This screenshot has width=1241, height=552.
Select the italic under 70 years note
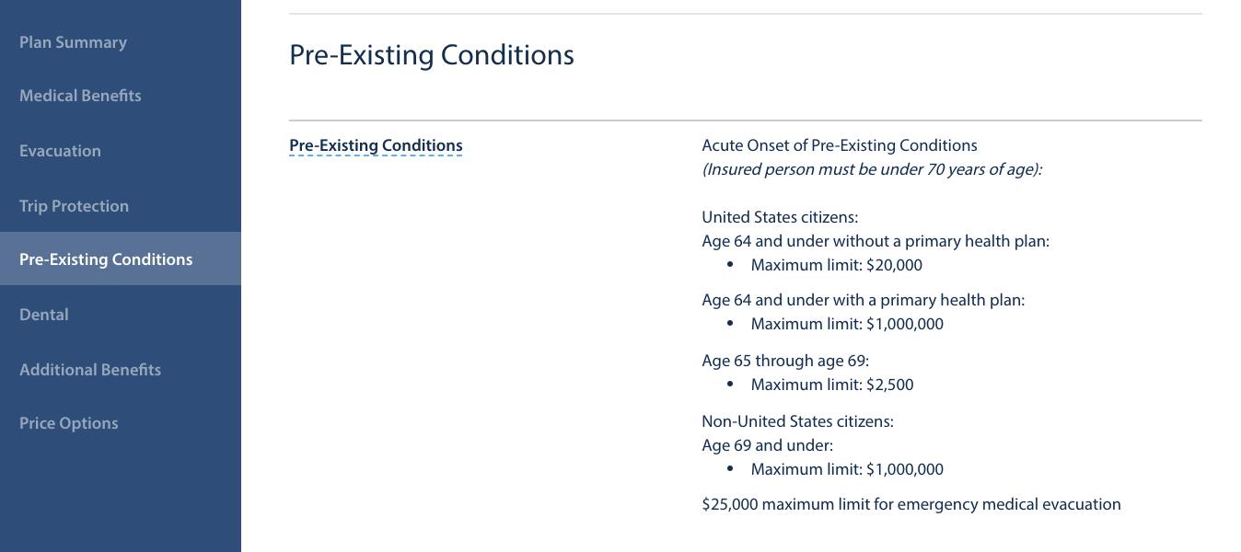pyautogui.click(x=872, y=169)
